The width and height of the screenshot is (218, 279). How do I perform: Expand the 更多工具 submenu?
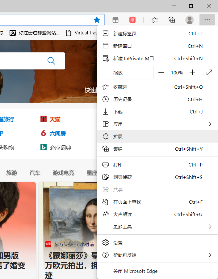(157, 227)
